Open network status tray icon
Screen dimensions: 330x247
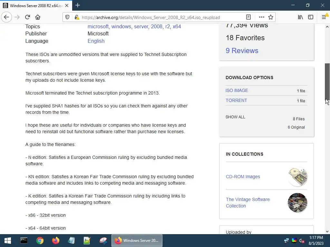click(x=286, y=241)
